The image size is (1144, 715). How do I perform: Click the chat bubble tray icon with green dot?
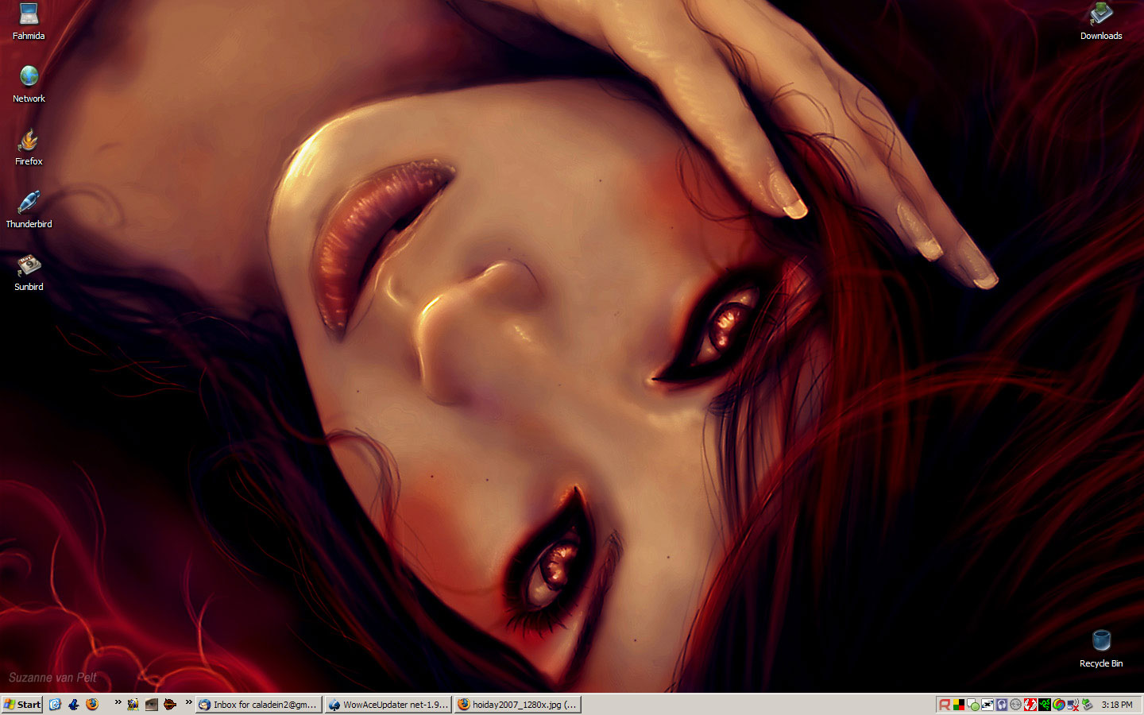973,705
